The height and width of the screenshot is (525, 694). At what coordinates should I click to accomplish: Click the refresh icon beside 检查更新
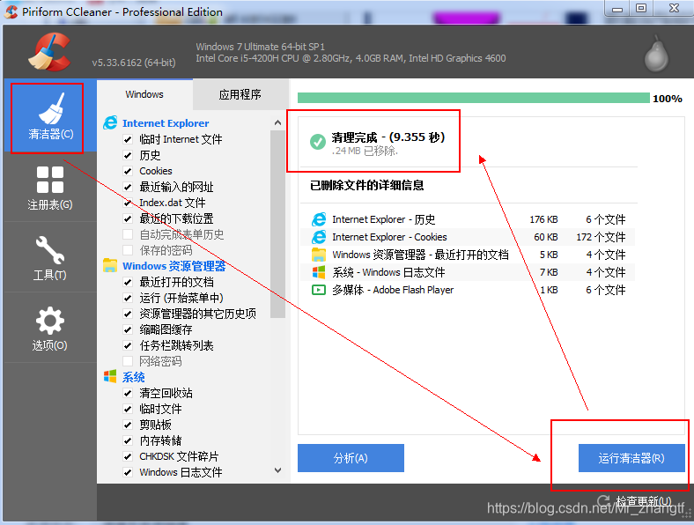603,501
